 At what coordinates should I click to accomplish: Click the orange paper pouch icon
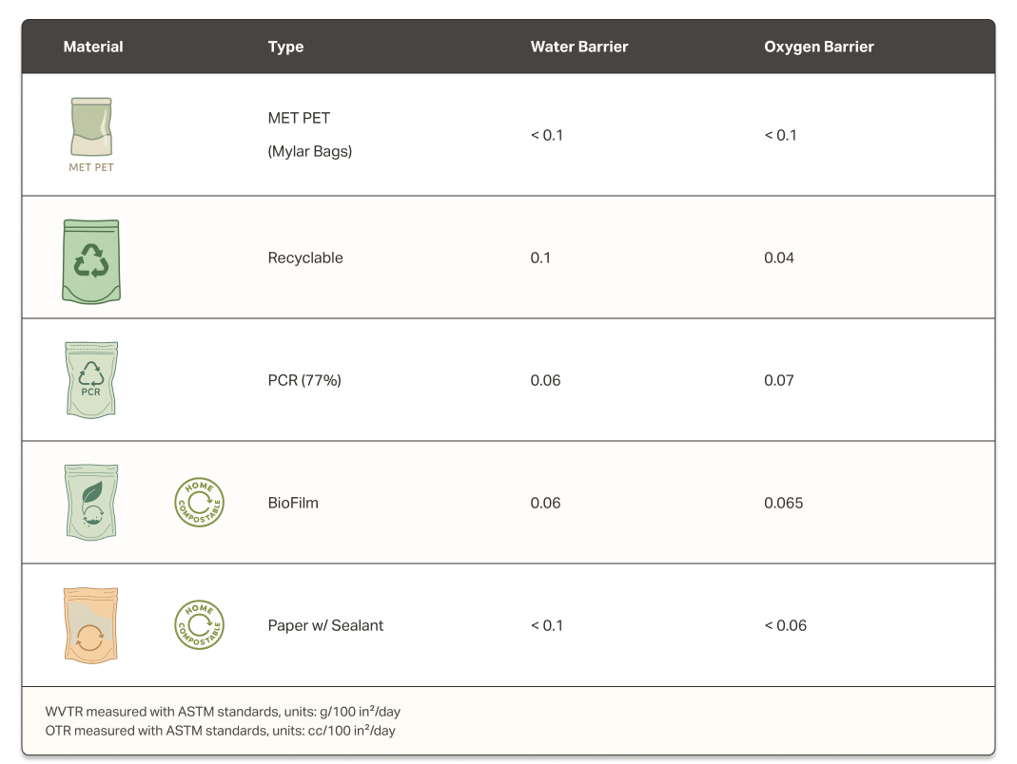[x=91, y=624]
